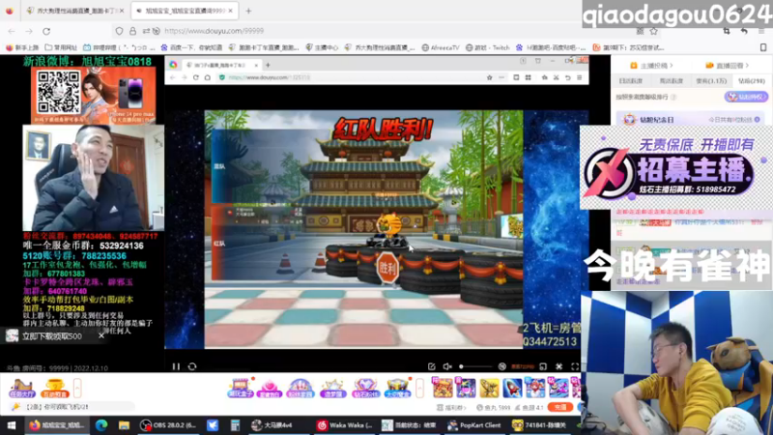773x435 pixels.
Task: Reload the page in Firefox
Action: 46,31
